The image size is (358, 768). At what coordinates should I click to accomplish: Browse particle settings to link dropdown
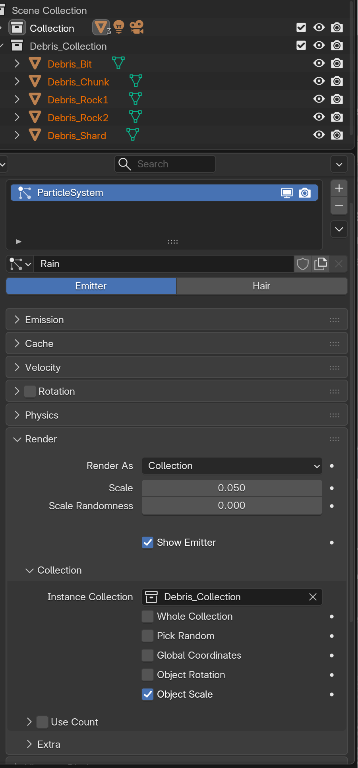pos(20,264)
